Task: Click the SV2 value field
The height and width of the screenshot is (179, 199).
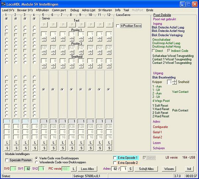Action: [41, 169]
